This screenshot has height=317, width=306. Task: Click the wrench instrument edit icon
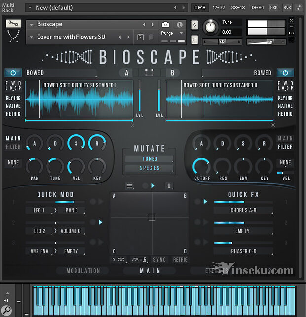click(x=13, y=24)
